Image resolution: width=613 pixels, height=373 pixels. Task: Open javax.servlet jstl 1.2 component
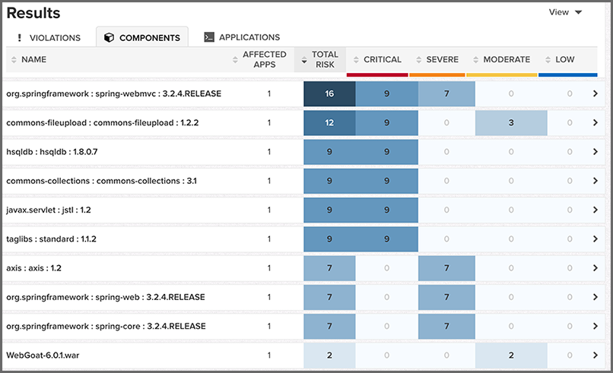pos(49,210)
